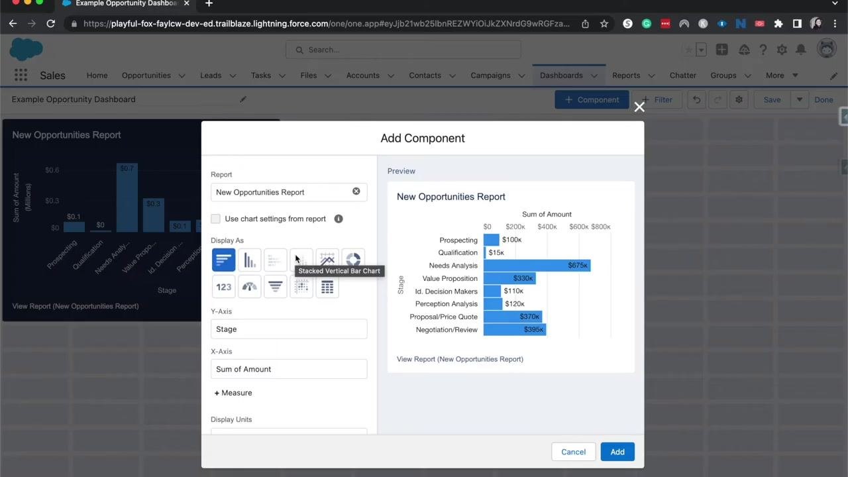Select the Vertical Bar Chart display type
This screenshot has height=477, width=848.
(250, 260)
